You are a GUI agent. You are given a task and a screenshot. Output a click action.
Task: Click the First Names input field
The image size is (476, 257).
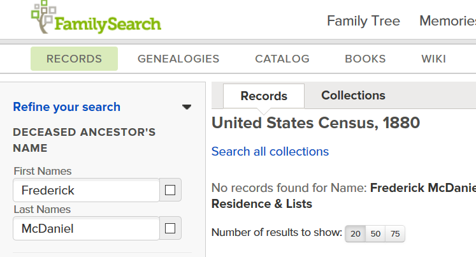86,190
